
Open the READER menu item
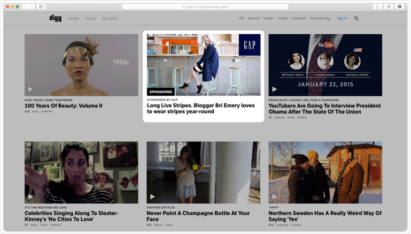click(109, 19)
